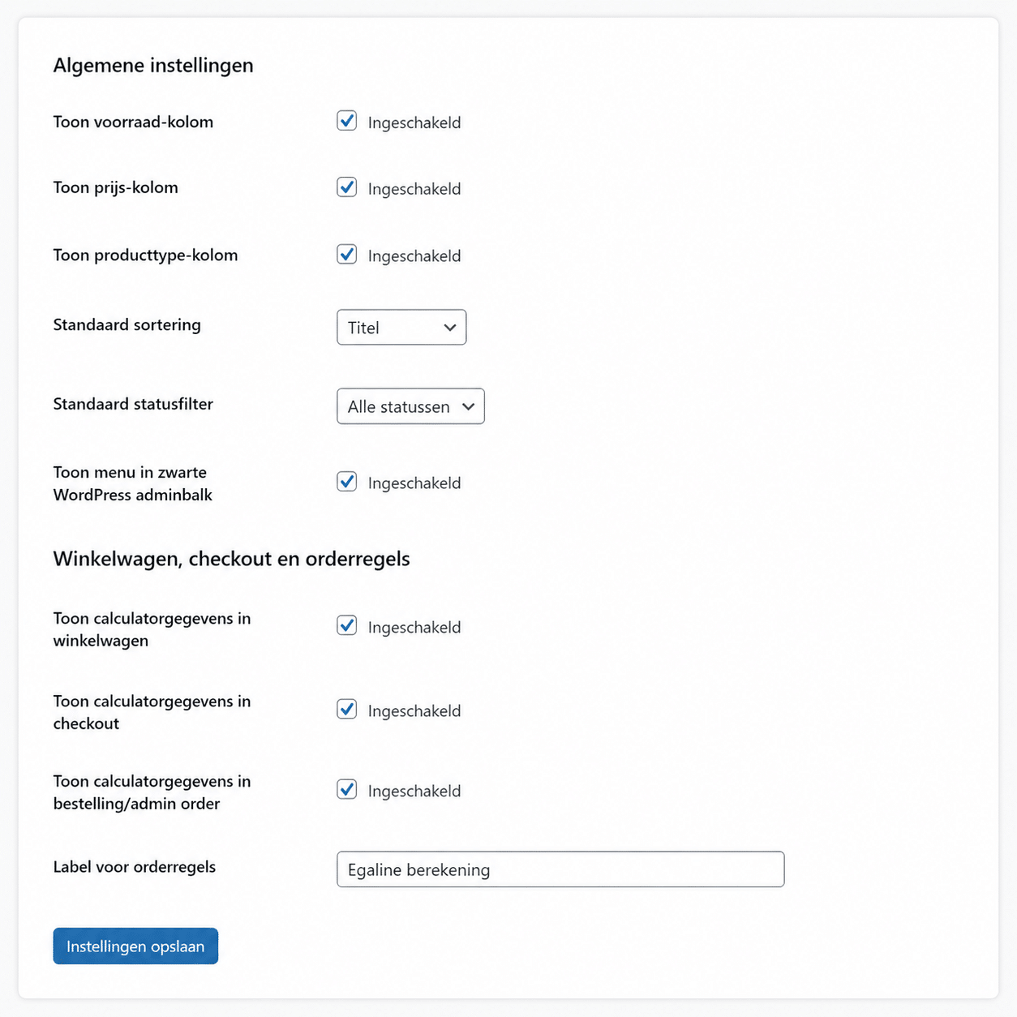Click Ingeschakeld text for the winkelwagen setting
Viewport: 1017px width, 1017px height.
(x=414, y=628)
